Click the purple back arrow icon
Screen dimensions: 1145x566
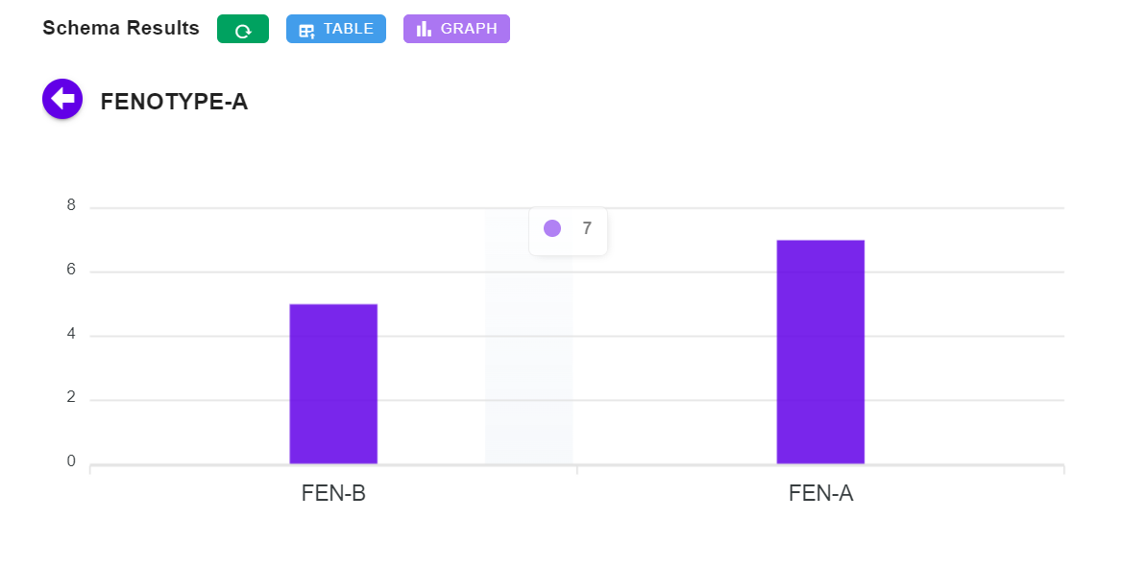point(62,99)
